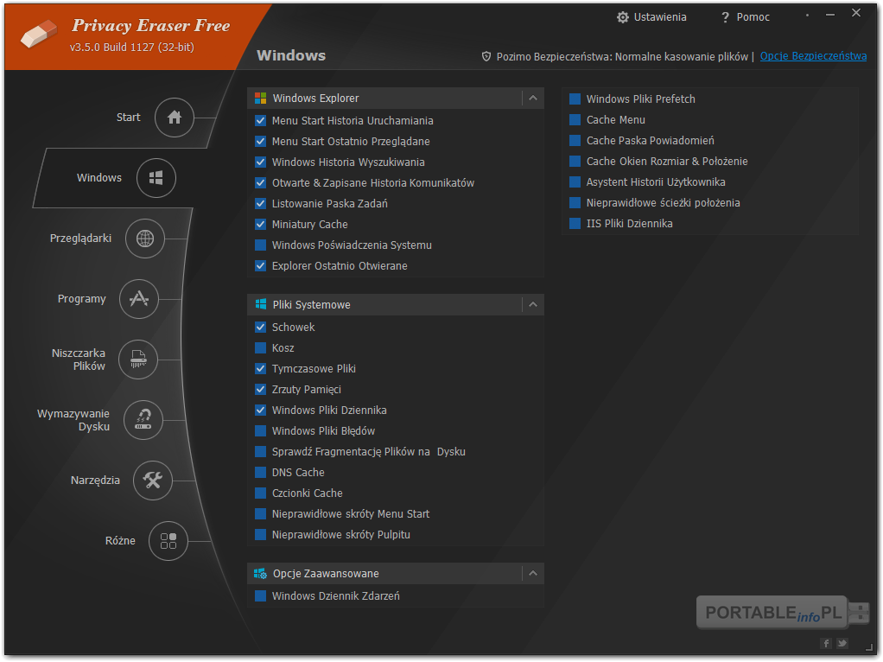Collapse the Opcje Zaawansowane section
The width and height of the screenshot is (883, 662).
point(533,574)
